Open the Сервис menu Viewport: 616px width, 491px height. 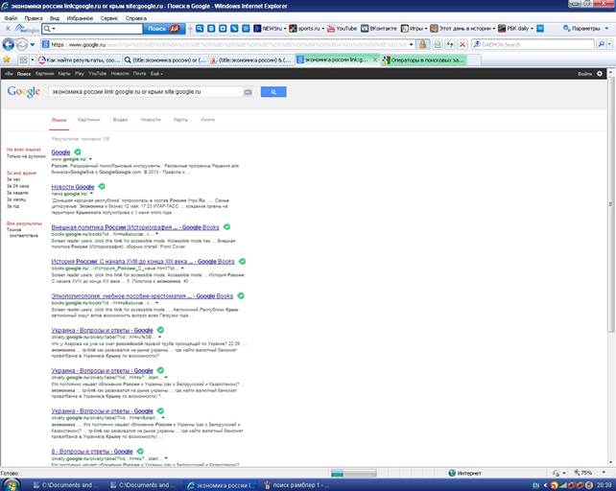(x=108, y=18)
